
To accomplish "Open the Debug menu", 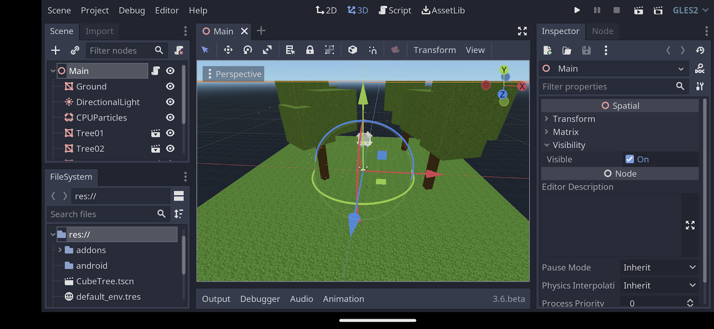I will point(132,10).
